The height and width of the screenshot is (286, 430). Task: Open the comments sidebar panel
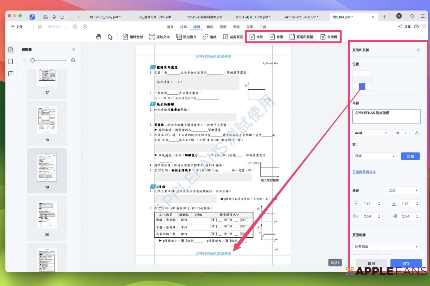(x=10, y=73)
